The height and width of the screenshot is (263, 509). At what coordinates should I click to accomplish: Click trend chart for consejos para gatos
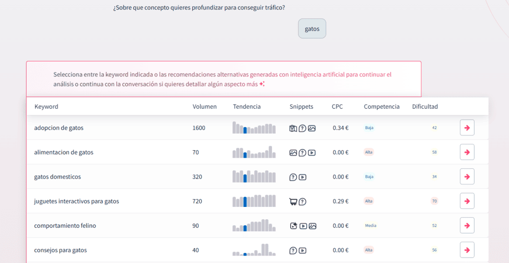[254, 250]
